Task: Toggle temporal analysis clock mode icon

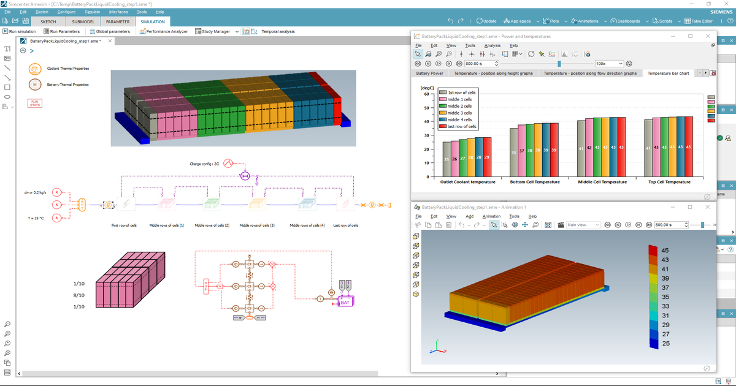Action: click(247, 32)
